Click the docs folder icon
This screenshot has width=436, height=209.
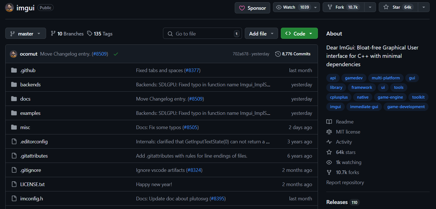(x=14, y=99)
